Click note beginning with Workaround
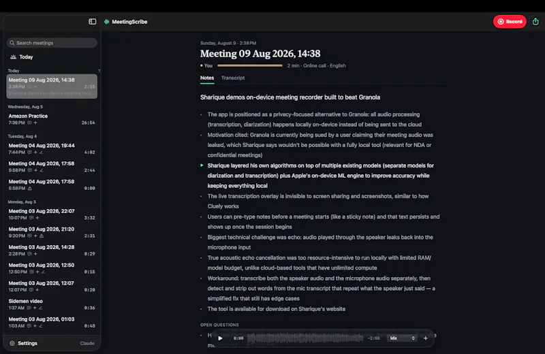The height and width of the screenshot is (354, 545). click(x=321, y=289)
